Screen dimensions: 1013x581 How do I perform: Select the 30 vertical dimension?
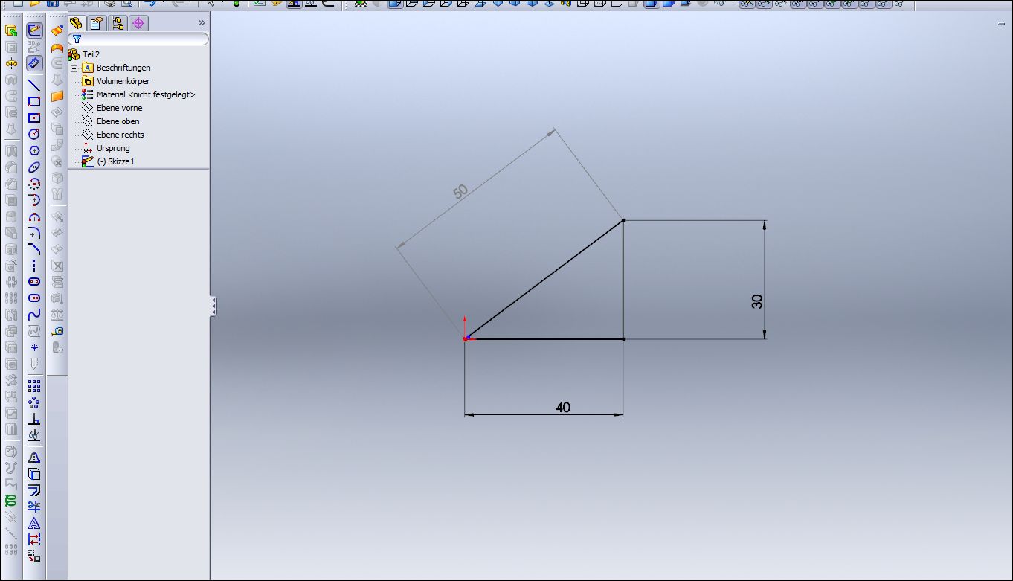click(757, 301)
